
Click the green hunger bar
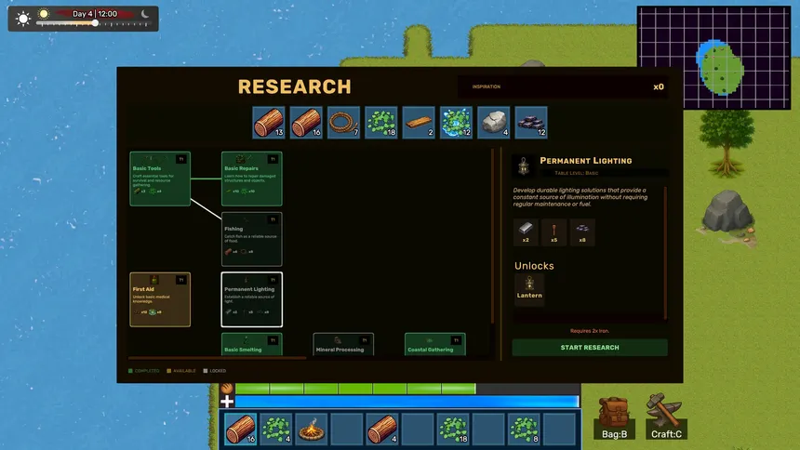pos(355,389)
